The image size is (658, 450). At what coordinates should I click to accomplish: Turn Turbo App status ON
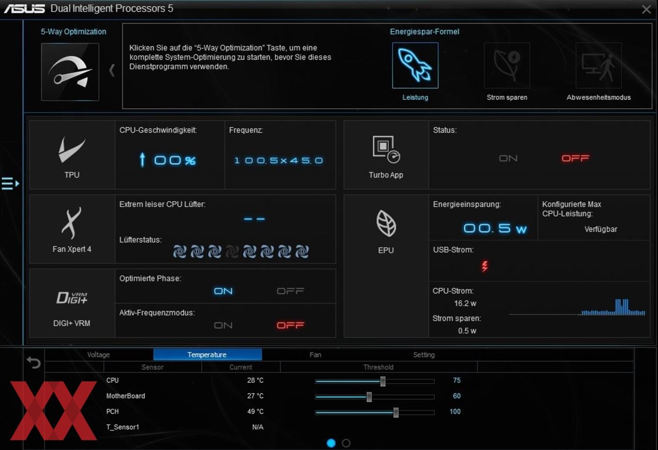tap(508, 159)
